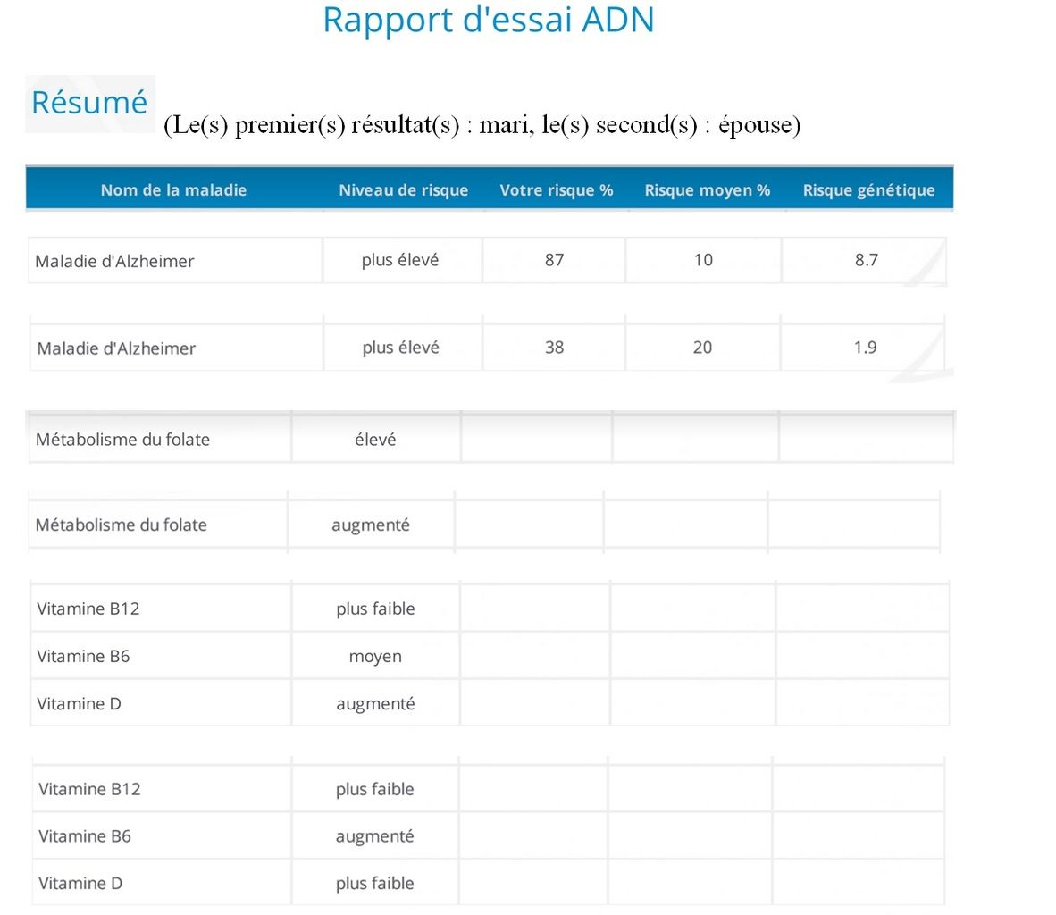Viewport: 1056px width, 915px height.
Task: Click 'plus faible' for husband's Vitamine B12
Action: pos(376,609)
